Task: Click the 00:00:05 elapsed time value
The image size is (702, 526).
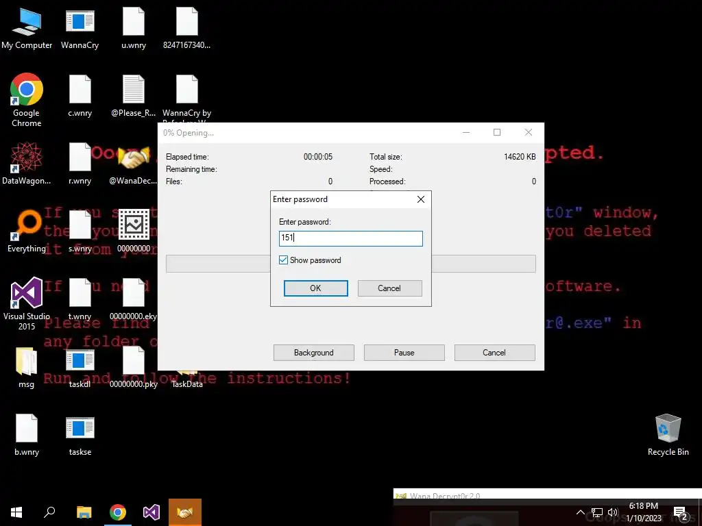Action: point(318,157)
